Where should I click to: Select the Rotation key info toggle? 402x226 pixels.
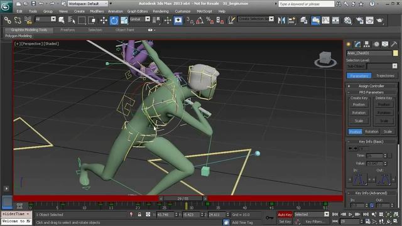point(371,132)
